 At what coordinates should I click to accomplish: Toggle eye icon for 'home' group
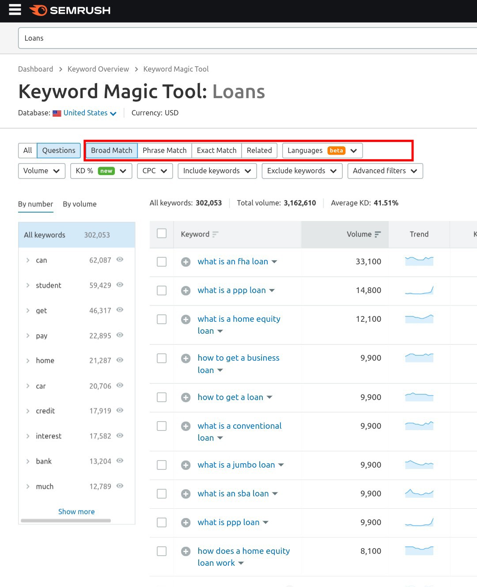click(x=120, y=360)
